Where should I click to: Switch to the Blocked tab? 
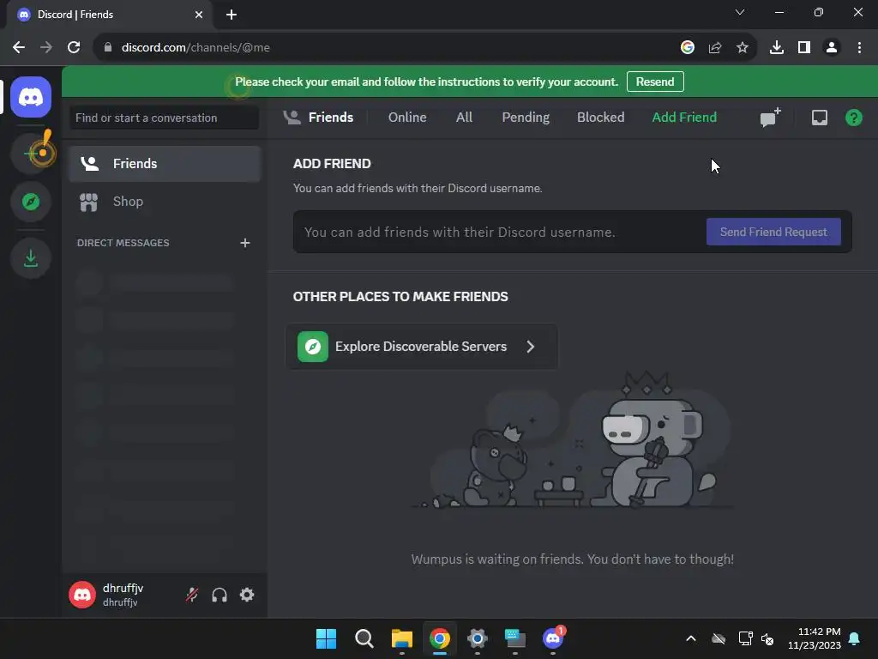click(600, 117)
